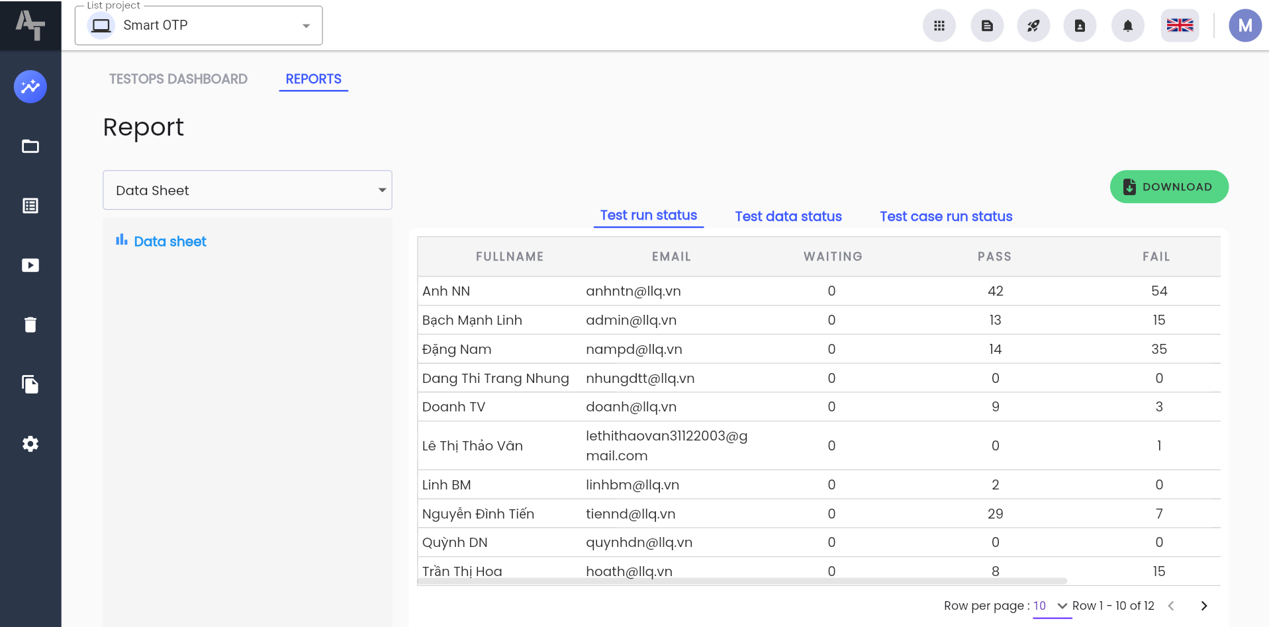Open the Data Sheet report type dropdown
Screen dimensions: 1269x627
tap(248, 190)
